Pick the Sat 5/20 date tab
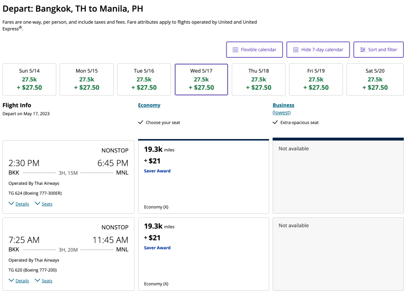Screen dimensions: 413x294 (375, 79)
